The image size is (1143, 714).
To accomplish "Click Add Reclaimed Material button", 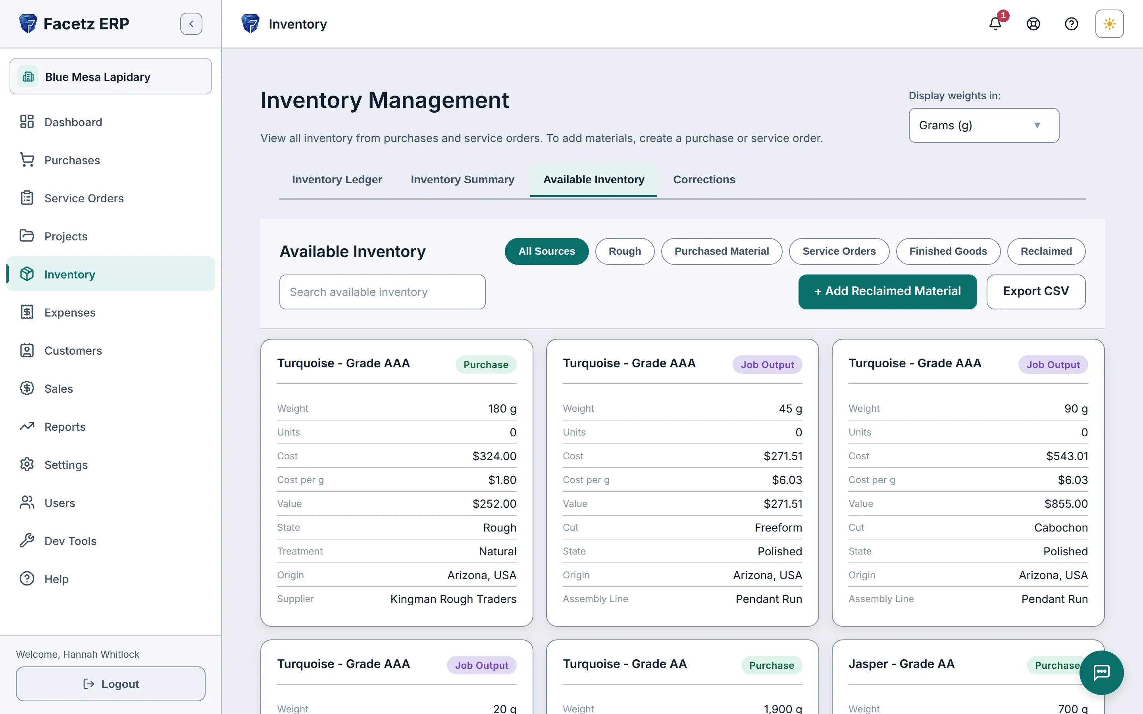I will 887,292.
